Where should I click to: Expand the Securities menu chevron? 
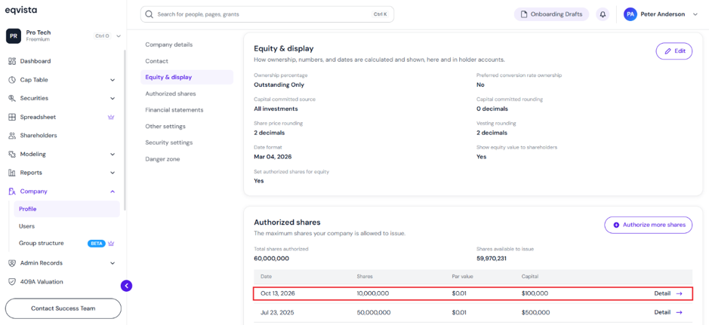[x=113, y=98]
